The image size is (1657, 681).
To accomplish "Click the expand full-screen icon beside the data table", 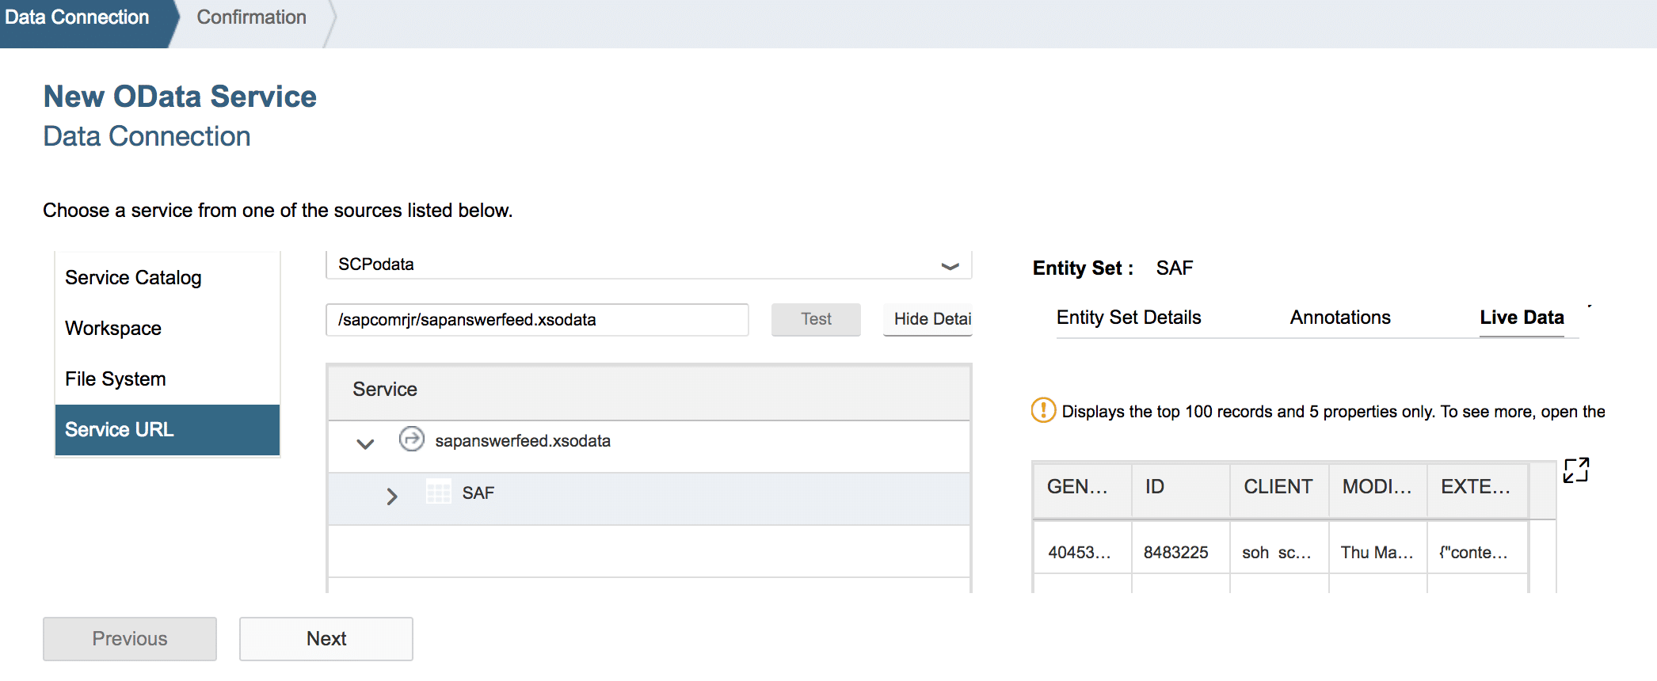I will pyautogui.click(x=1575, y=470).
